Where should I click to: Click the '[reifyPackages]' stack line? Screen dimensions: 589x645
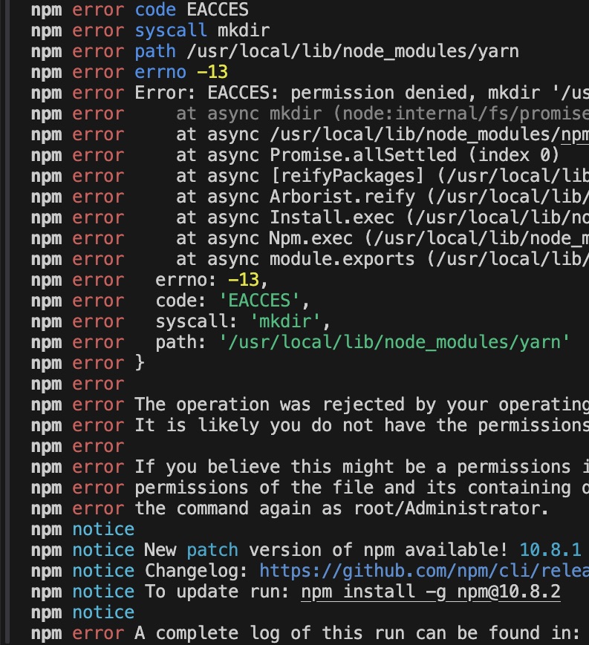tap(310, 176)
